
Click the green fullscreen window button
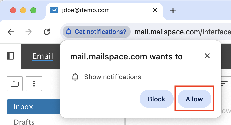[x=33, y=10]
